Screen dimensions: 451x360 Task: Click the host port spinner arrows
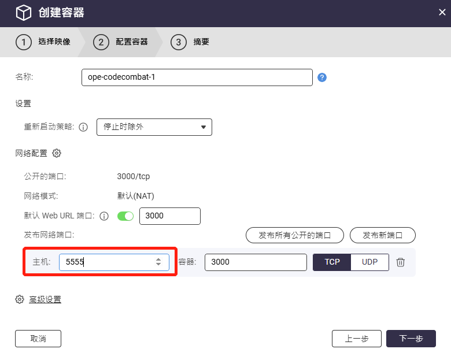tap(158, 262)
